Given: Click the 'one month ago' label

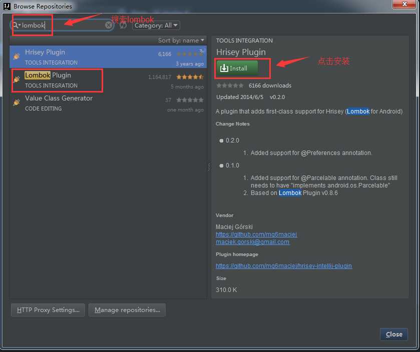Looking at the screenshot, I should (x=185, y=109).
